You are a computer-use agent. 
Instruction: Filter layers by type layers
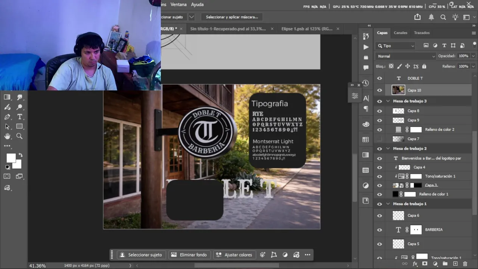click(x=444, y=46)
